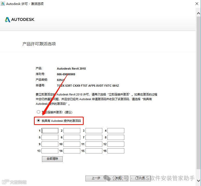This screenshot has width=201, height=186.
Task: Click the request code starting TQZK 53RT
Action: [88, 86]
